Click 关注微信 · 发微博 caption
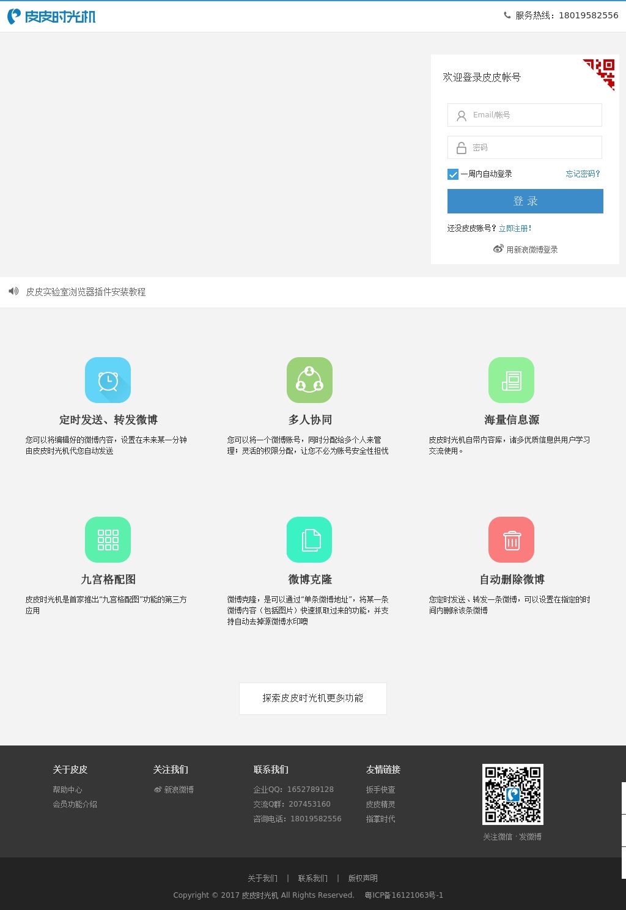Screen dimensions: 626x910 point(512,837)
